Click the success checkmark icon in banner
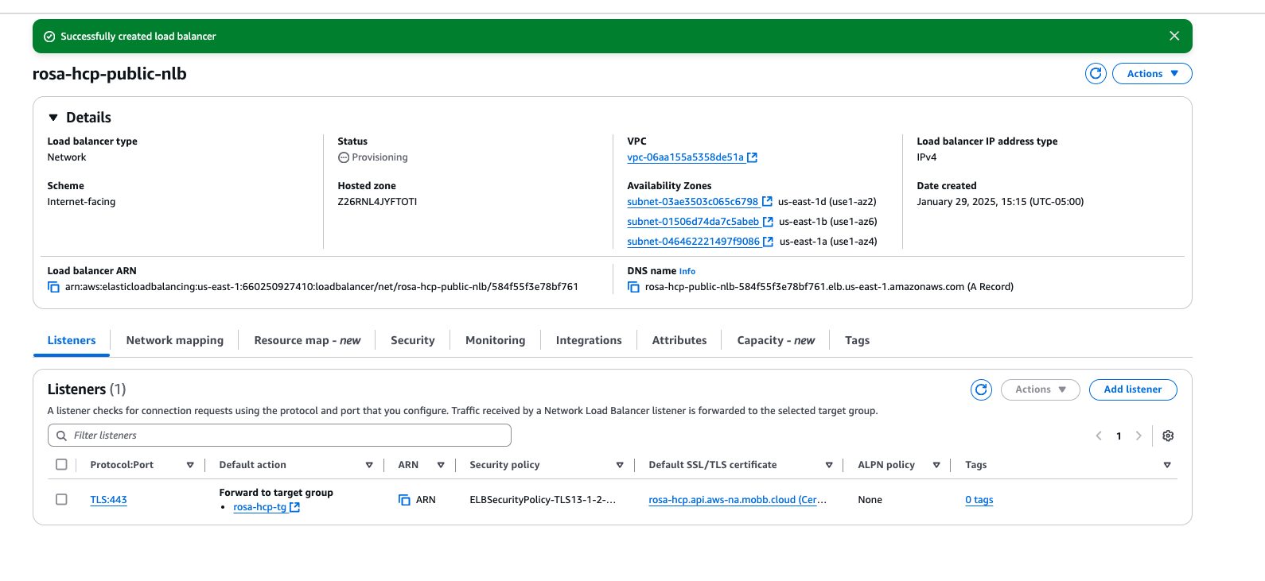This screenshot has width=1265, height=581. (x=49, y=37)
